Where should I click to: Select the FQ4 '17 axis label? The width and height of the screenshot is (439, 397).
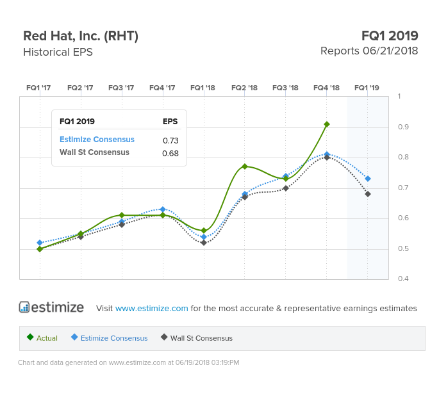[x=162, y=88]
